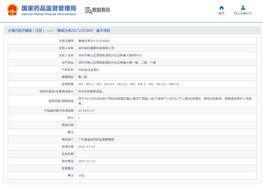
Task: Click approval date 2022-07-15
Action: click(x=87, y=147)
